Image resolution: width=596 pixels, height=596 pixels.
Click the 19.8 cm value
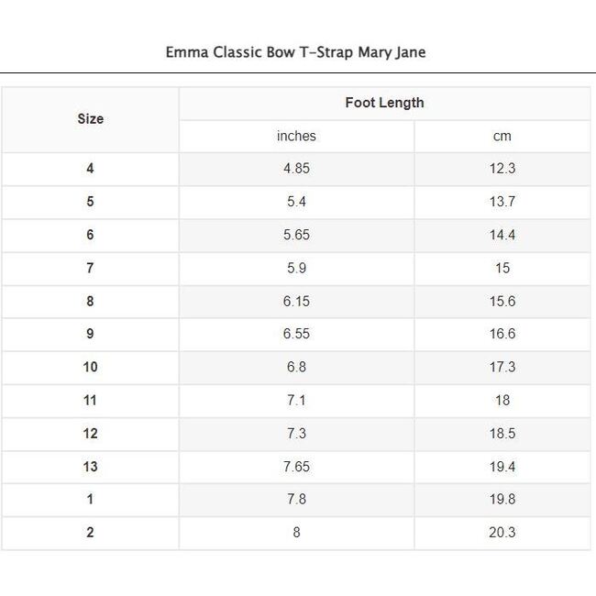pyautogui.click(x=502, y=500)
